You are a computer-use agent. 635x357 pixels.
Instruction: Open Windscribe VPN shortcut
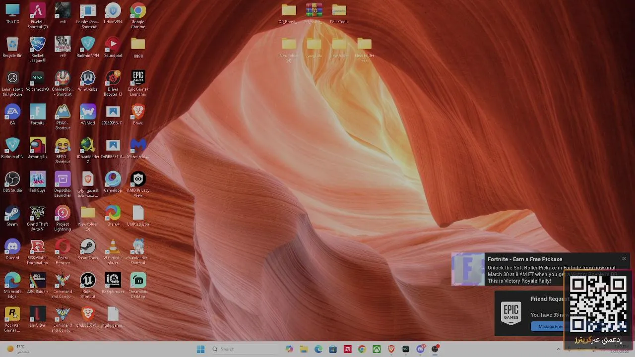(88, 81)
